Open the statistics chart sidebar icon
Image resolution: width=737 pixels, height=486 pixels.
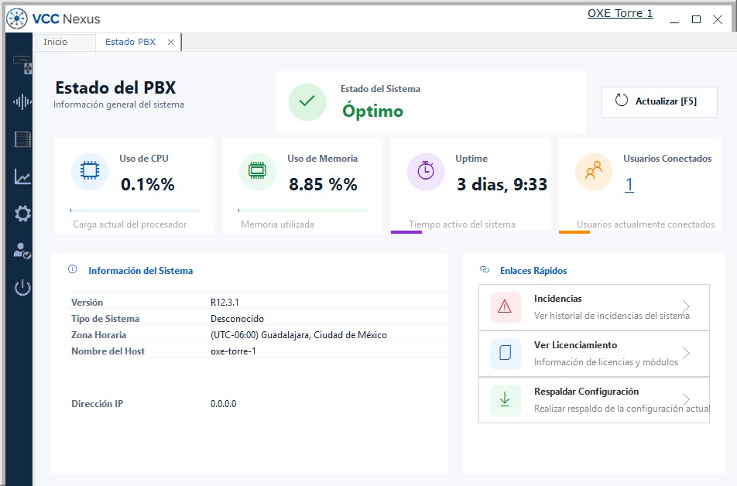click(22, 176)
